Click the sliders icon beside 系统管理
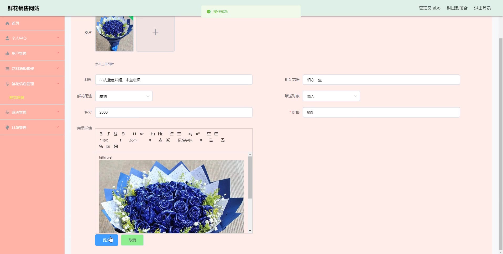 point(7,112)
